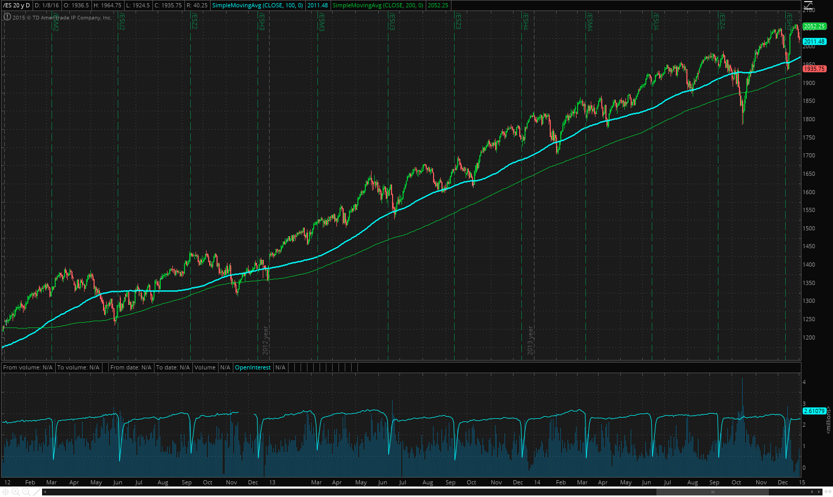833x497 pixels.
Task: Click the scrollbar left arrow near zoom tools
Action: pyautogui.click(x=44, y=492)
